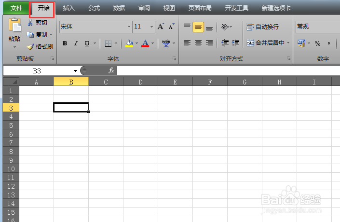
Task: Click Merge and Center (合并后居中) button
Action: (x=266, y=43)
